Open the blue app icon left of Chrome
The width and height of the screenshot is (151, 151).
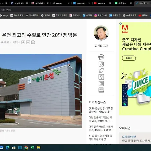pyautogui.click(x=20, y=148)
